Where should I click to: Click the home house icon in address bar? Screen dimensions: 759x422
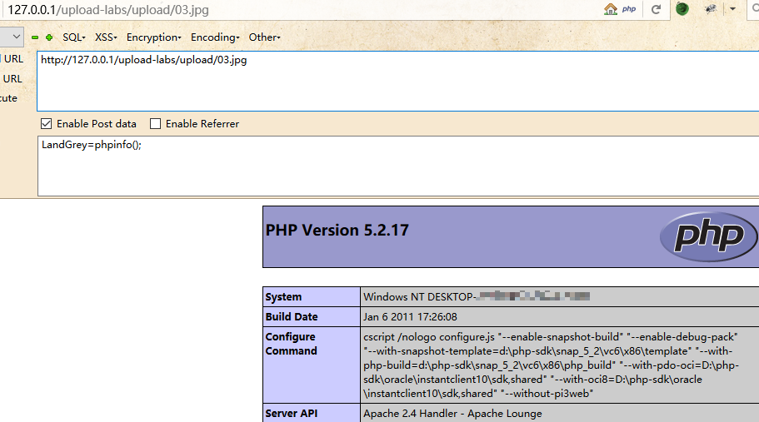(611, 9)
